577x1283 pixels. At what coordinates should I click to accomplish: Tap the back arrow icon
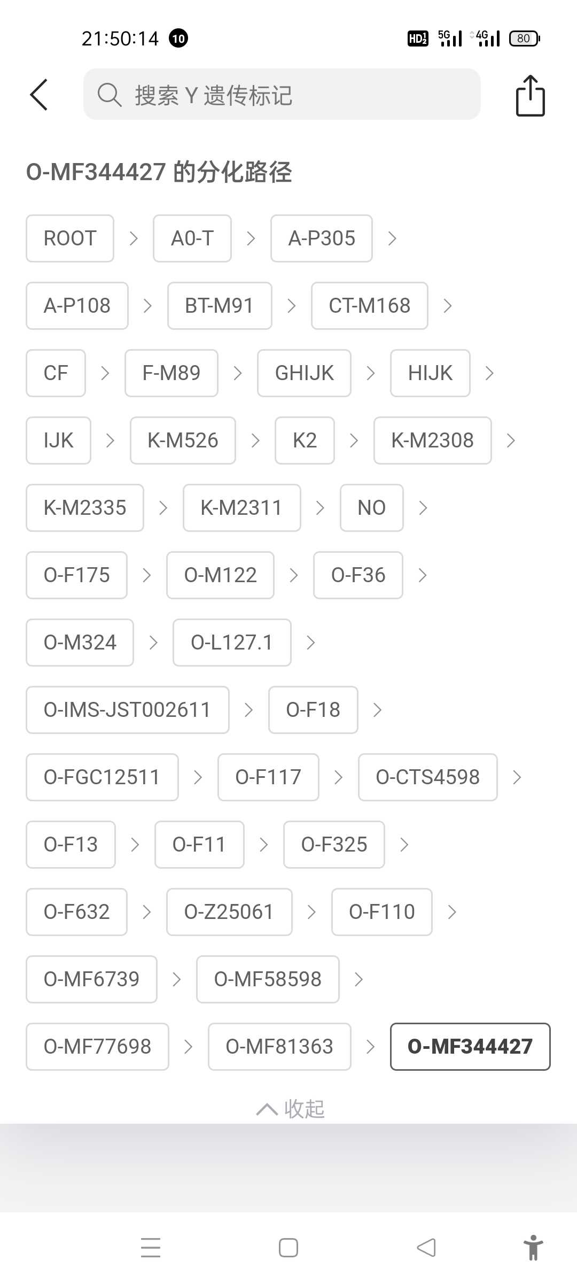39,95
